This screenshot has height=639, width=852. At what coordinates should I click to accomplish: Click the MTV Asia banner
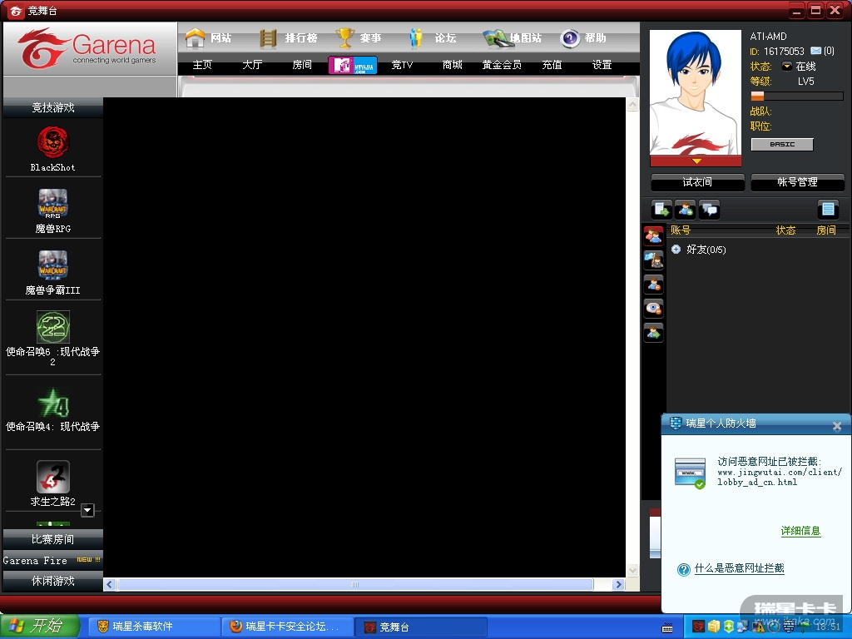353,65
